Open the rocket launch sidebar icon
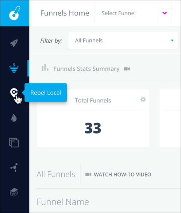The height and width of the screenshot is (213, 181). point(14,43)
